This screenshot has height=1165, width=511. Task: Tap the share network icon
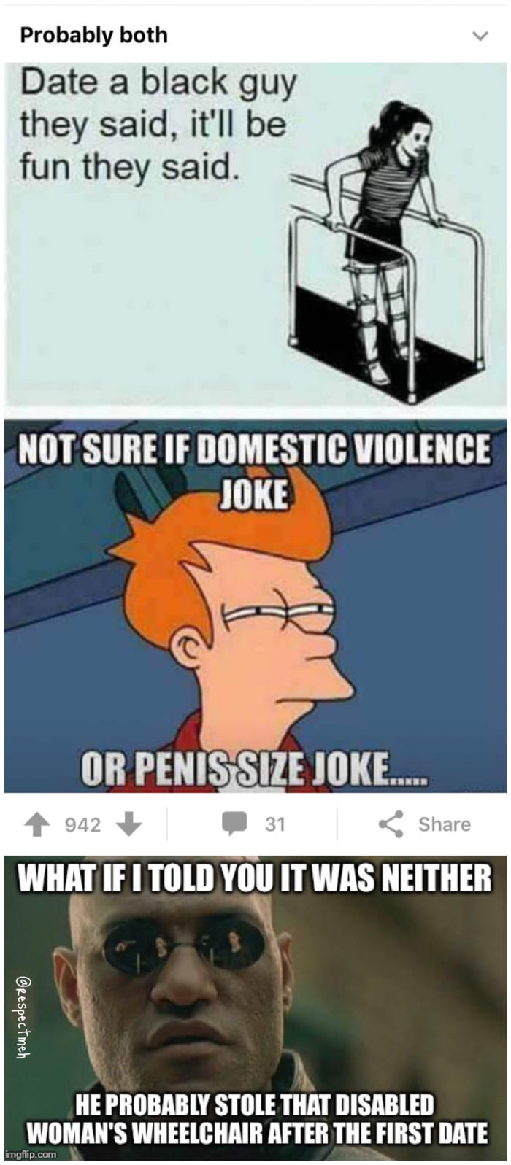coord(391,824)
